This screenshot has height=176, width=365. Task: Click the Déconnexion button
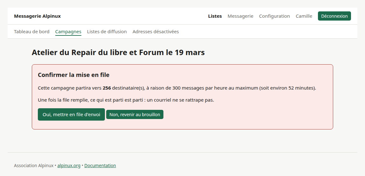[x=334, y=16]
